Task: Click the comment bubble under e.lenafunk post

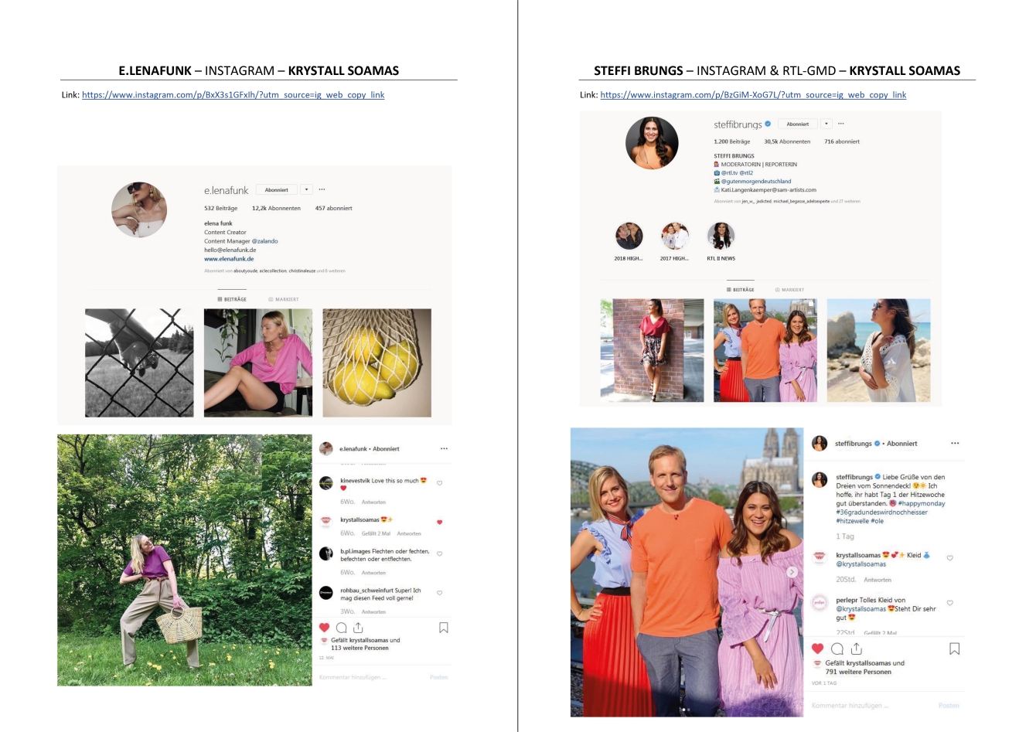Action: (341, 628)
